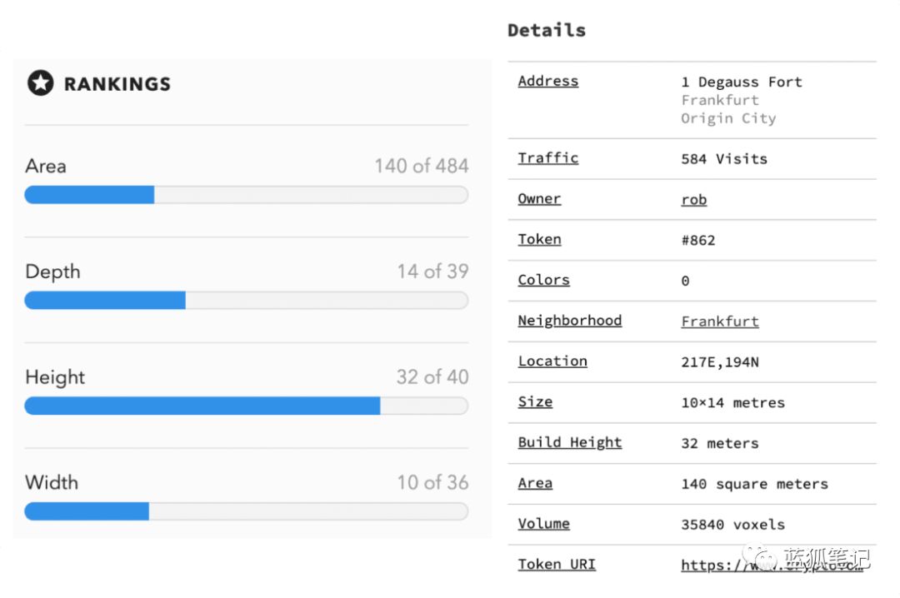Screen dimensions: 900x598
Task: Click the Owner label
Action: coord(539,198)
